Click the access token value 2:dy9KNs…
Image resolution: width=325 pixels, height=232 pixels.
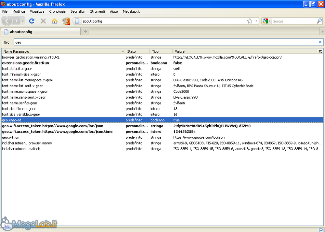(212, 126)
